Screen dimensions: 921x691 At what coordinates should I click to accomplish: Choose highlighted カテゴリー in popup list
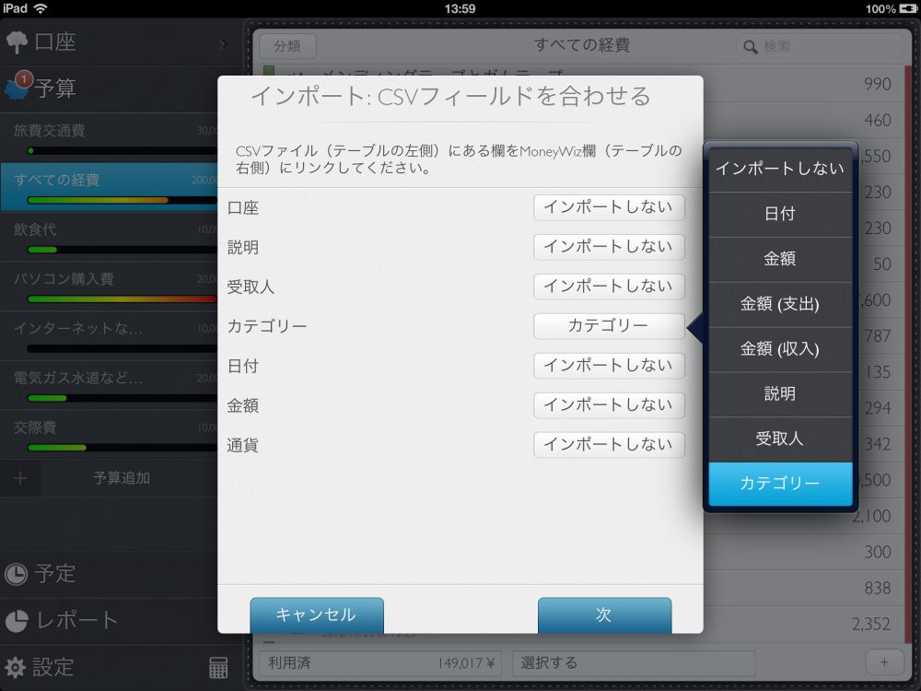[x=780, y=484]
